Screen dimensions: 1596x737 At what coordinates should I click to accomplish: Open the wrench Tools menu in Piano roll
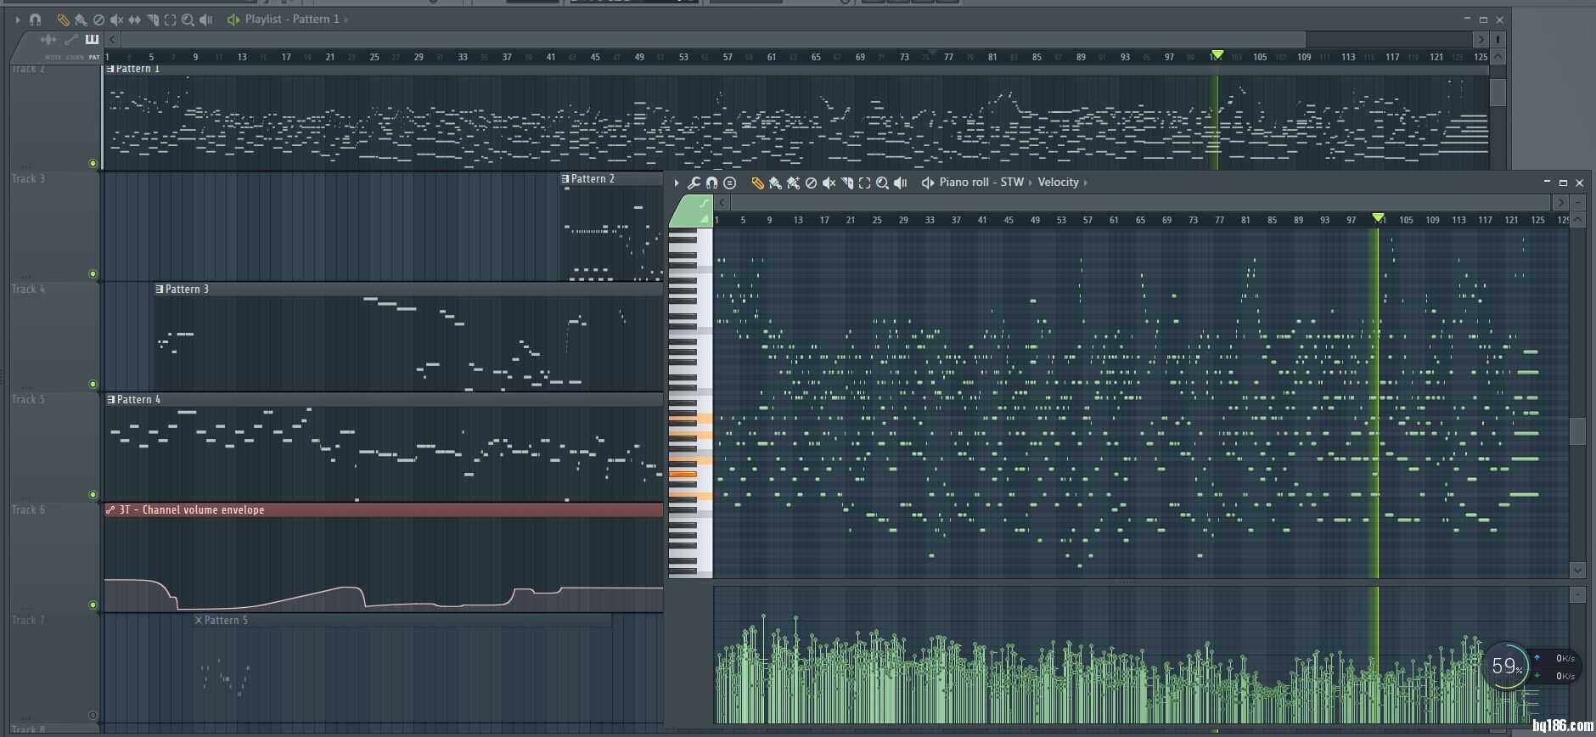[x=694, y=183]
